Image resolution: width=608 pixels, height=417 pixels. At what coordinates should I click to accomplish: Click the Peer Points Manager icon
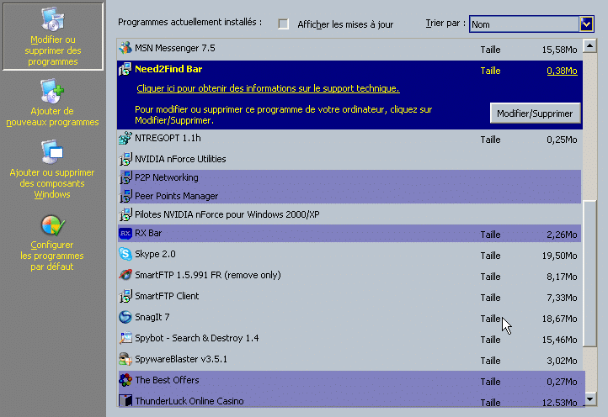[125, 196]
